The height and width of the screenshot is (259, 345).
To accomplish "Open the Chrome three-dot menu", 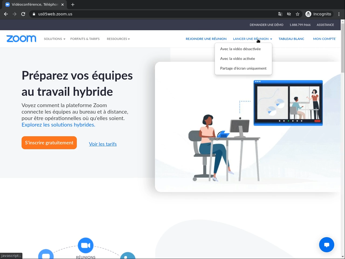I will coord(339,14).
